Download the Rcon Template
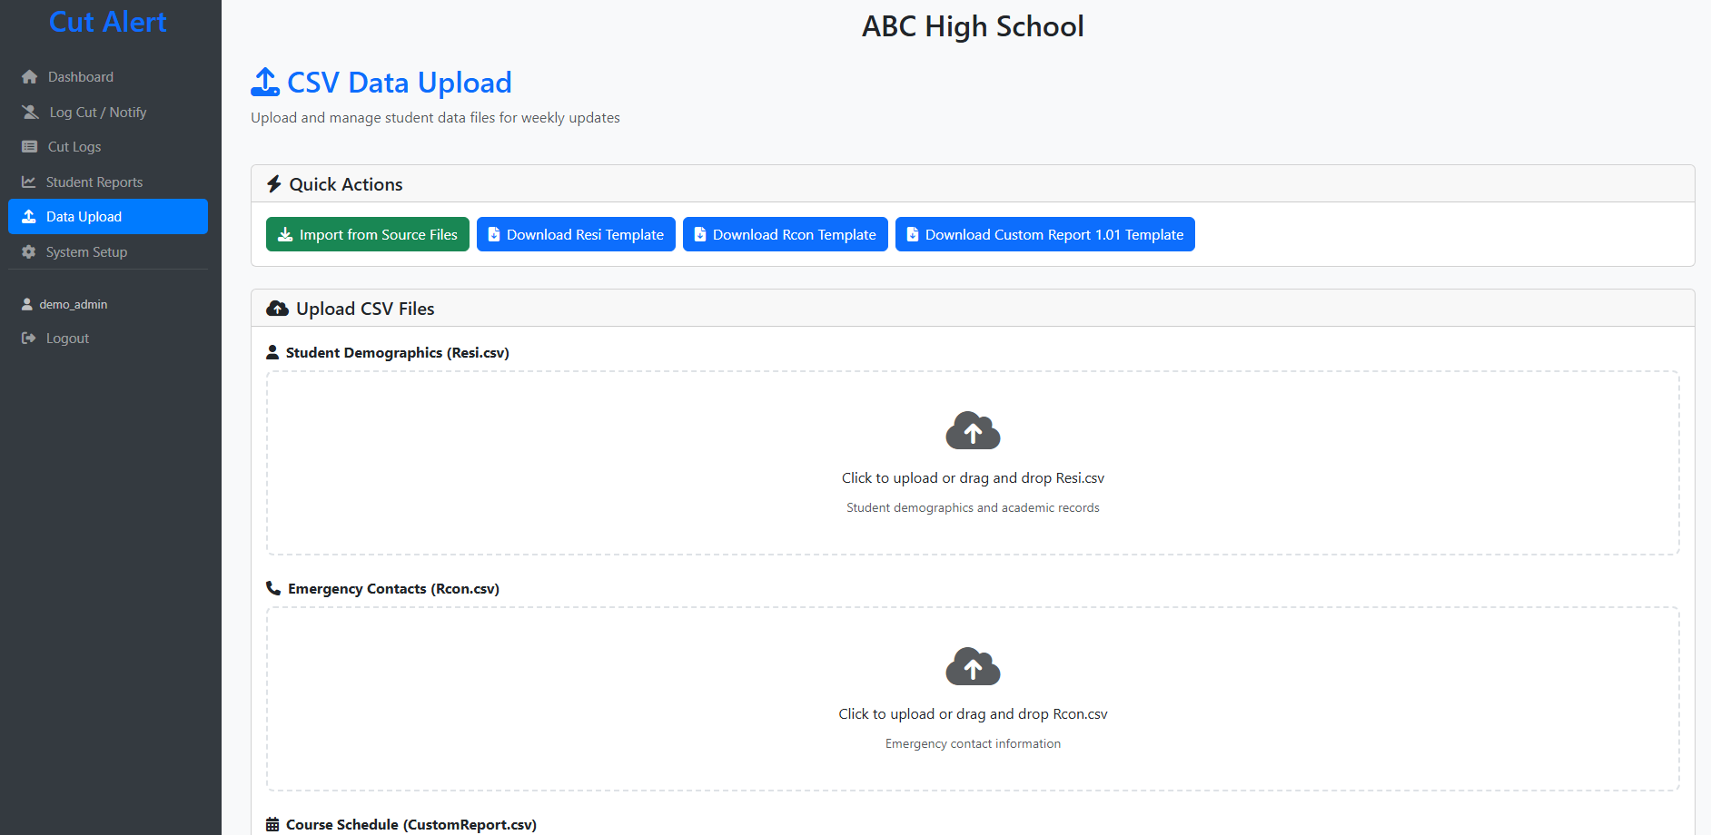 point(785,235)
